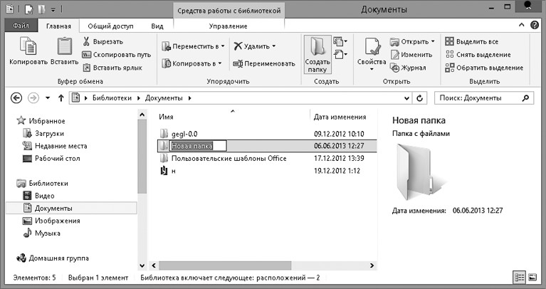Refresh the folder view in address bar
546x289 pixels.
tap(420, 98)
